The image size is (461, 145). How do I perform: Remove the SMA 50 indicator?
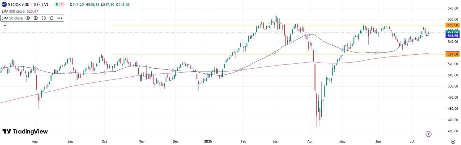(x=52, y=18)
